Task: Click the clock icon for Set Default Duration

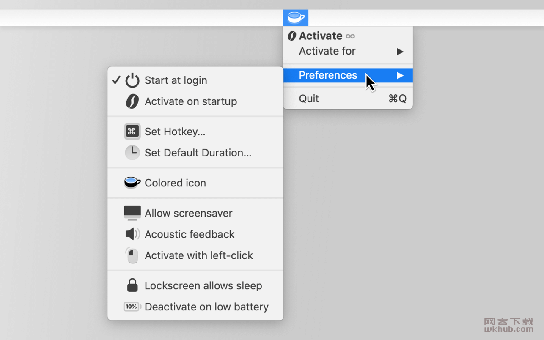Action: tap(132, 153)
